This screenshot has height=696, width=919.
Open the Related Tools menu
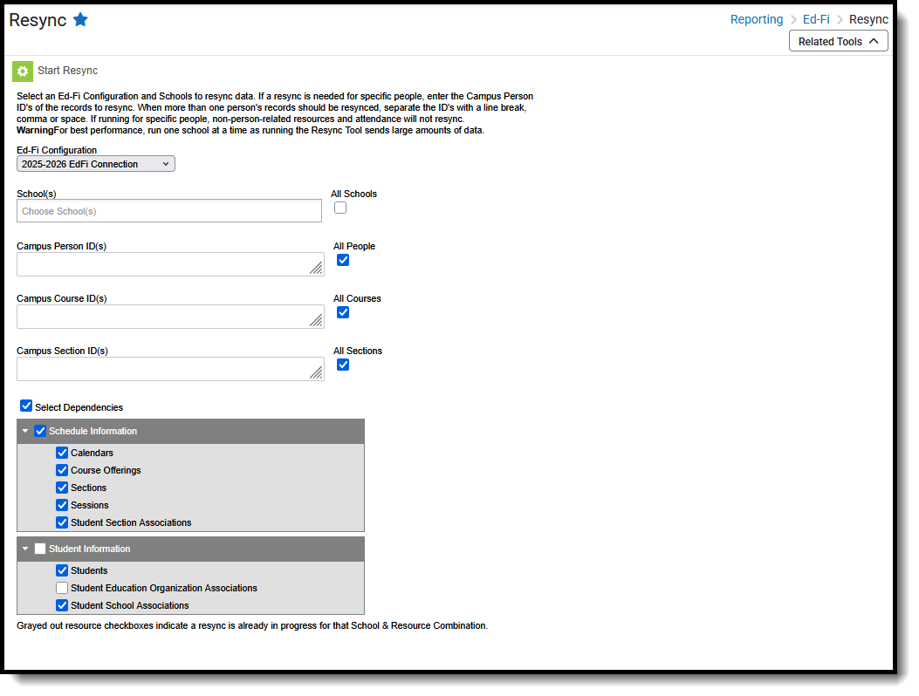838,42
